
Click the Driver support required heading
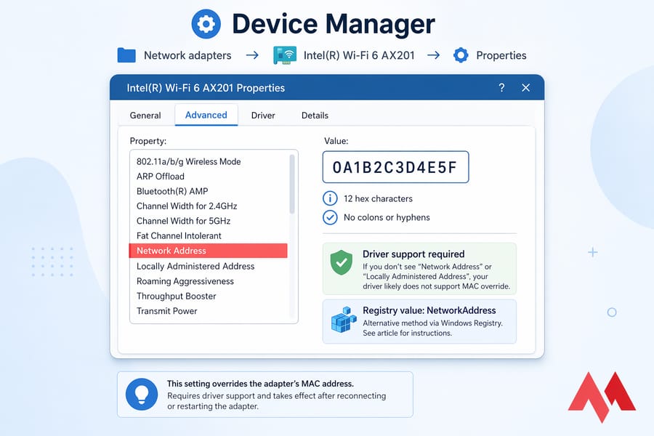click(x=413, y=254)
